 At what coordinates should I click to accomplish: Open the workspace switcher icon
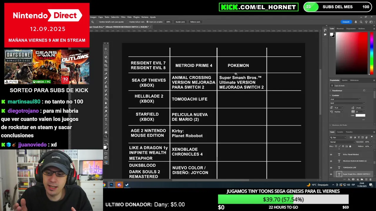(371, 22)
